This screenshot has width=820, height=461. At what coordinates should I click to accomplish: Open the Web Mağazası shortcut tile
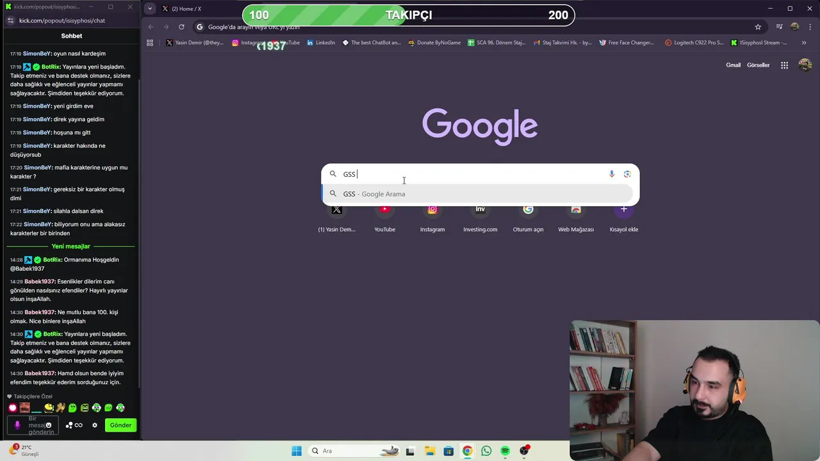[576, 218]
